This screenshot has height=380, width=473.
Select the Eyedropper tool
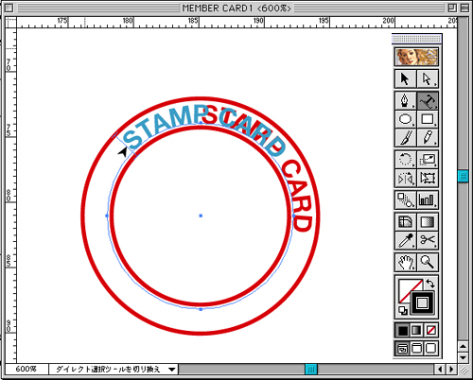[x=405, y=240]
